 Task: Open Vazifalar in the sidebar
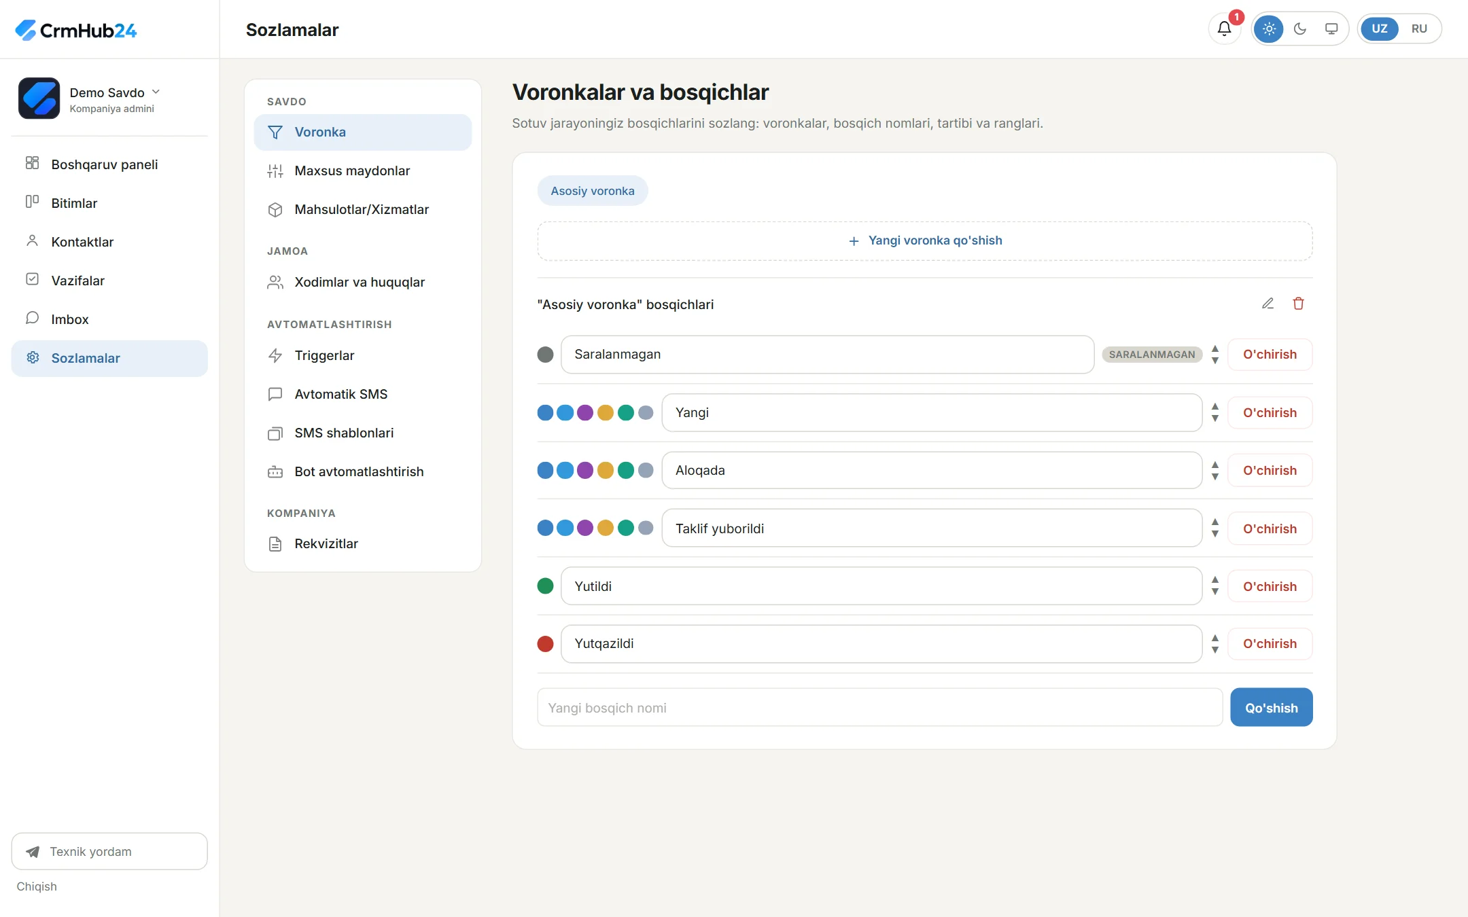109,281
